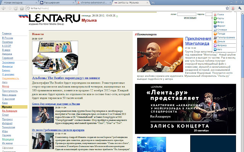Image resolution: width=244 pixels, height=152 pixels.
Task: Toggle the Yandex extension toolbar icon
Action: [233, 8]
